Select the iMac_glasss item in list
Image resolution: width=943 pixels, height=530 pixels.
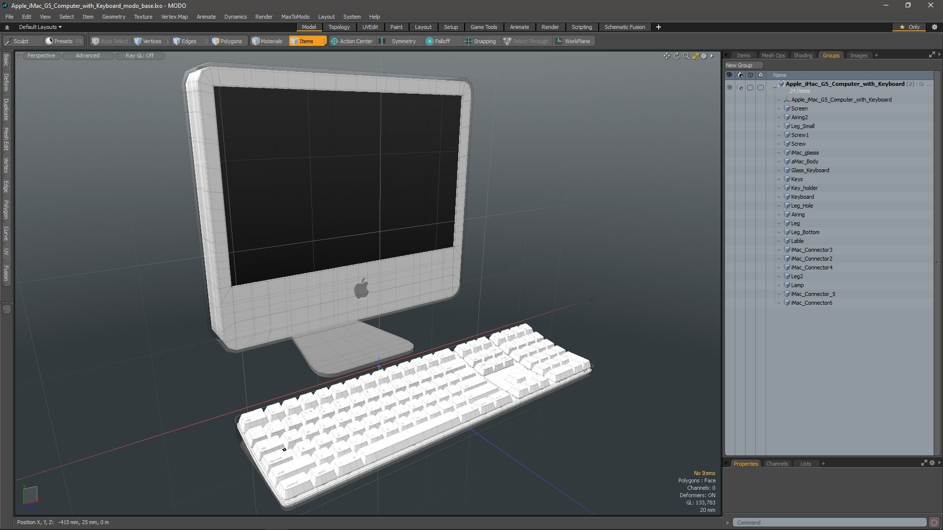click(804, 153)
